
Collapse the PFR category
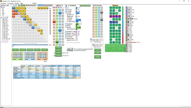pyautogui.click(x=1, y=7)
